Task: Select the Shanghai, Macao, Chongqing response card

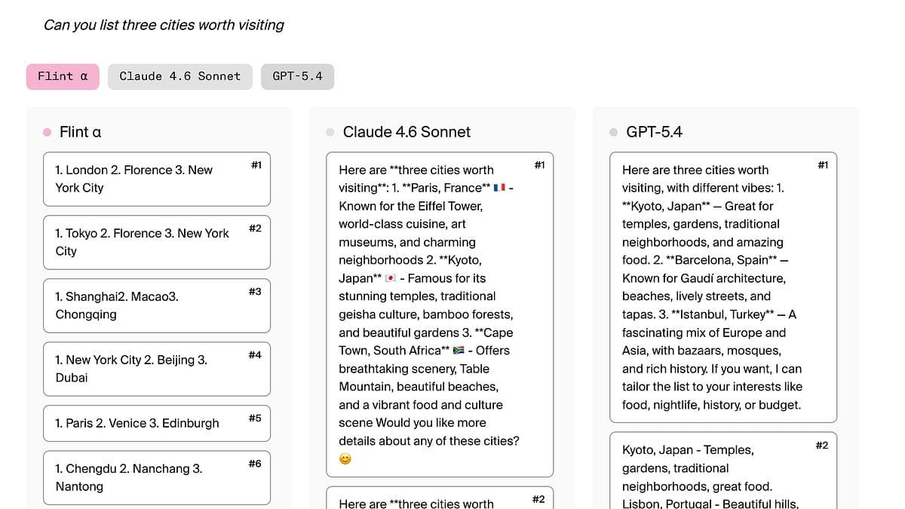Action: click(157, 305)
